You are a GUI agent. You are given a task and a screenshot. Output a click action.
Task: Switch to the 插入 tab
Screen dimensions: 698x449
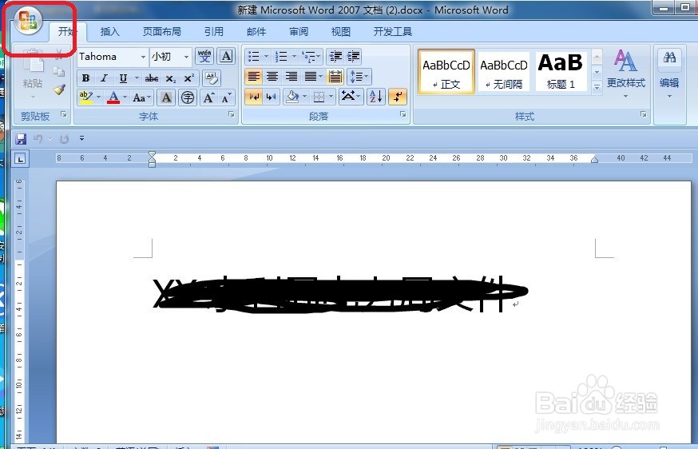point(109,32)
